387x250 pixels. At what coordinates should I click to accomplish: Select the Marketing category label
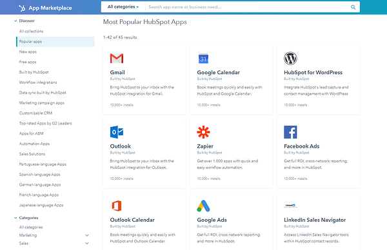[x=28, y=235]
